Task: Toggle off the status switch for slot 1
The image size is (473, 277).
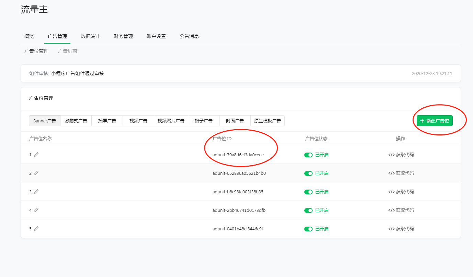Action: click(308, 155)
